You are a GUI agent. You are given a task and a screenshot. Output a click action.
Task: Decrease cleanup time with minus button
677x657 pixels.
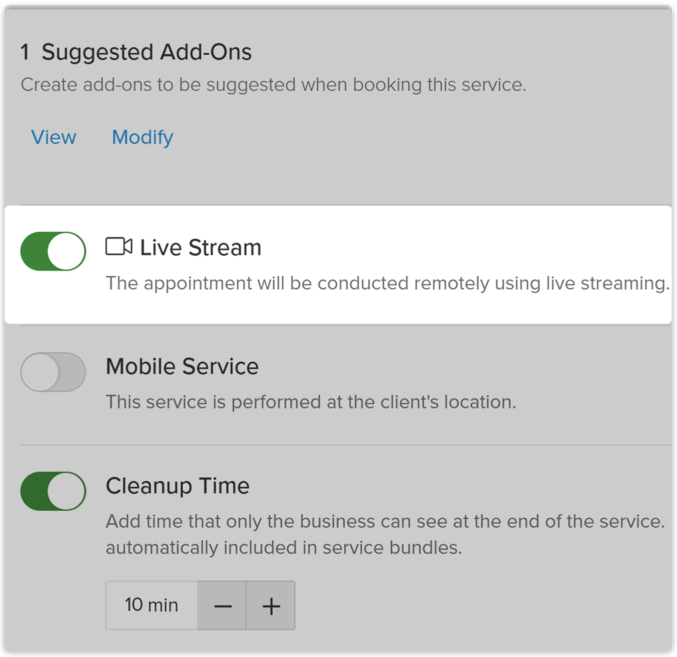pyautogui.click(x=222, y=605)
